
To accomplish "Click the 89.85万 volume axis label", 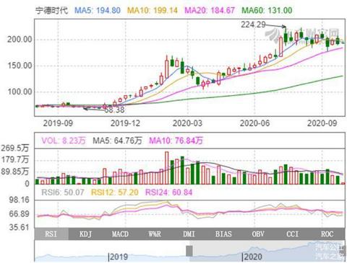I will tap(15, 171).
